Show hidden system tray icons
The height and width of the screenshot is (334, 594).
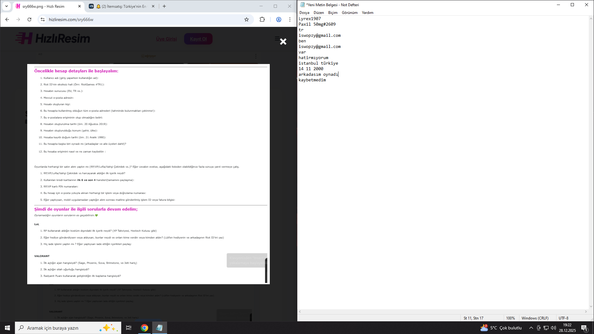[x=531, y=328]
